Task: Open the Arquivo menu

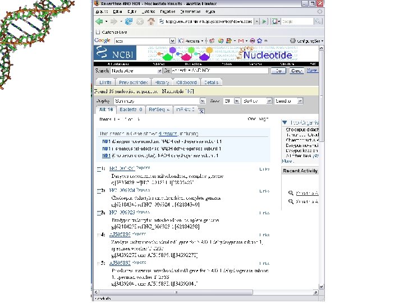Action: (102, 12)
